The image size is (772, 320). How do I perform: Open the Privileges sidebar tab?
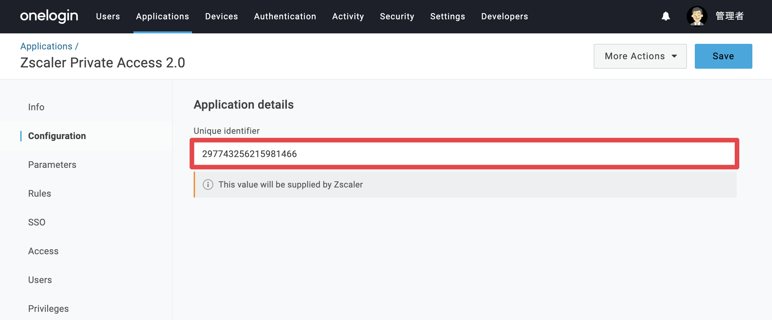tap(48, 309)
